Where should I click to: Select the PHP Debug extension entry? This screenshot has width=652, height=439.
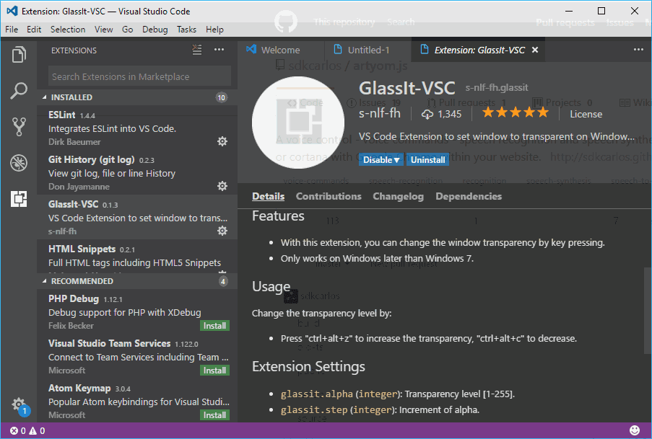pyautogui.click(x=137, y=311)
